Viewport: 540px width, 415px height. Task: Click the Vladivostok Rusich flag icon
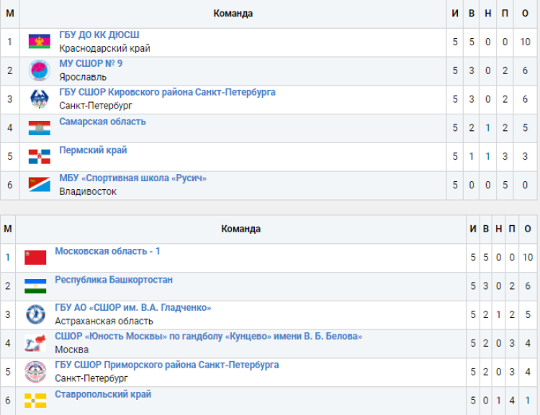[x=39, y=185]
